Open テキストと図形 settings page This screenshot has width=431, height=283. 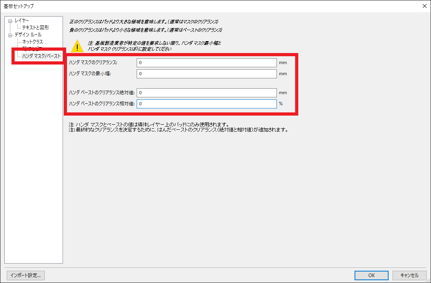pos(35,28)
